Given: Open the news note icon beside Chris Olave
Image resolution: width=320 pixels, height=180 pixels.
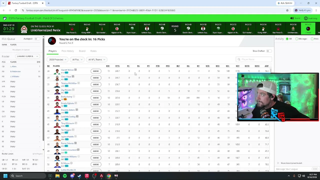Looking at the screenshot, I should 73,76.
